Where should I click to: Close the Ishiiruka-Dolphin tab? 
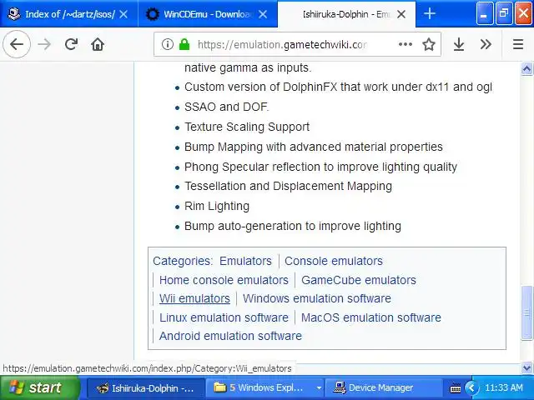coord(401,14)
